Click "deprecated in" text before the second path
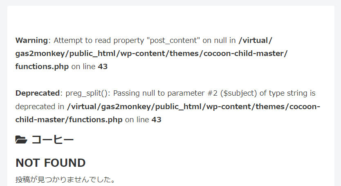 tap(40, 107)
